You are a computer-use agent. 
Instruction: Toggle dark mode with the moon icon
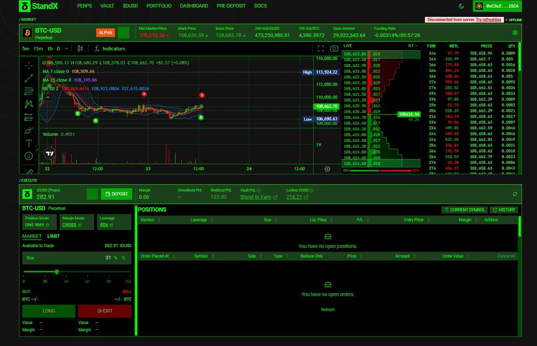(462, 6)
